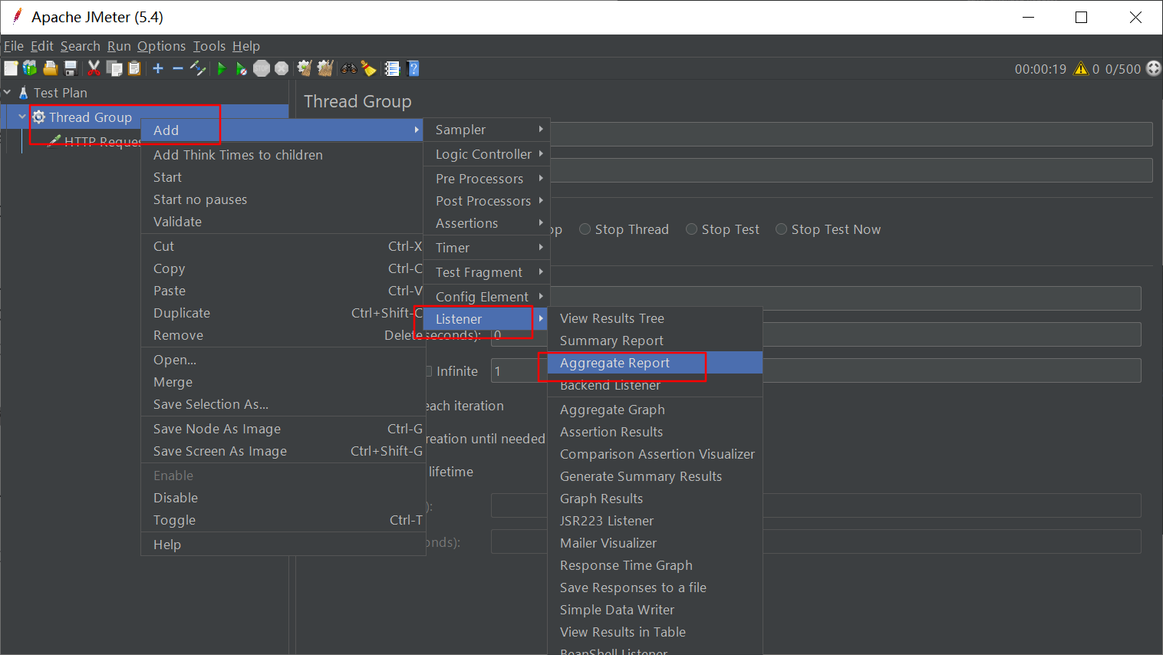1163x655 pixels.
Task: Choose Assertion Results listener
Action: (655, 432)
